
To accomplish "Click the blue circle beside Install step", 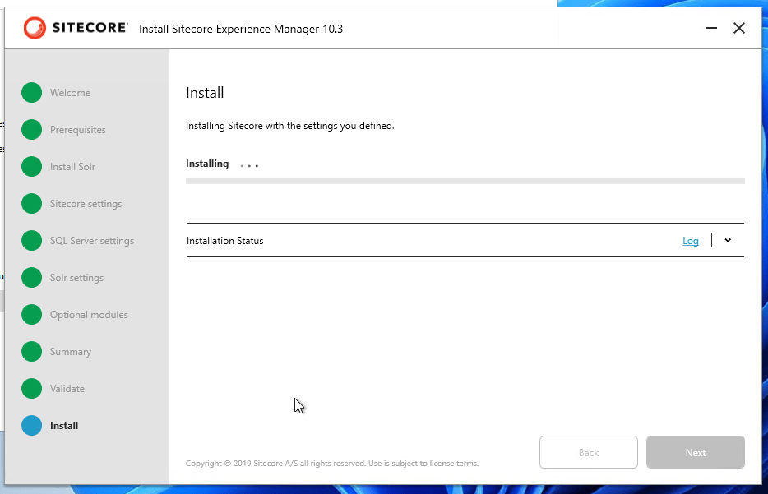I will pos(31,426).
